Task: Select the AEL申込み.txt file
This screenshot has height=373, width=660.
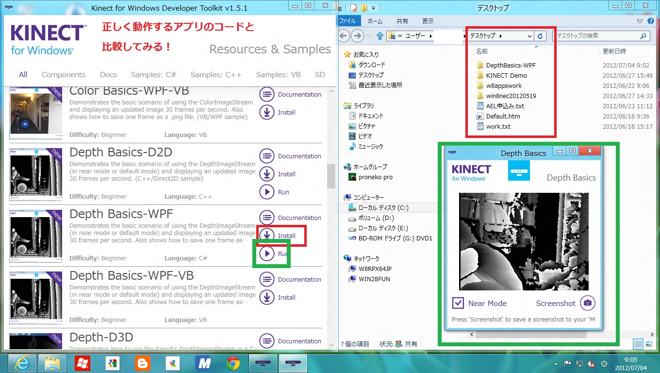Action: tap(500, 106)
